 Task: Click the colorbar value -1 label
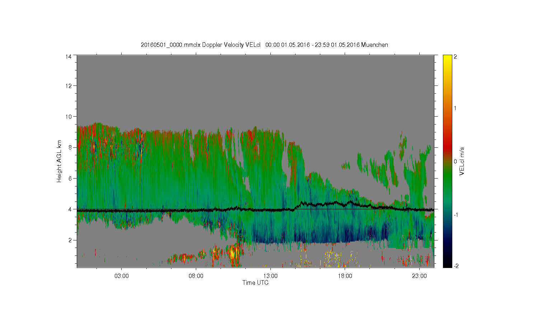[x=456, y=215]
